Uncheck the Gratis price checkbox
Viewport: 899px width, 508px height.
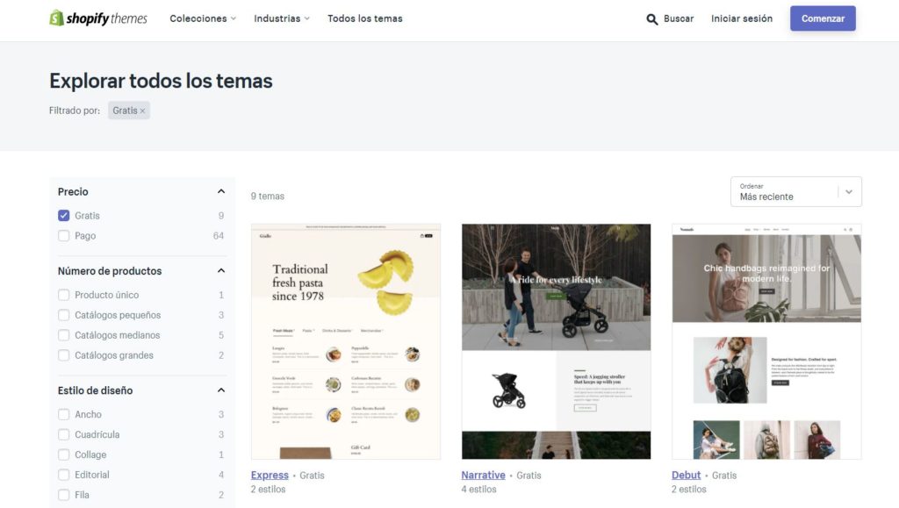[x=63, y=215]
